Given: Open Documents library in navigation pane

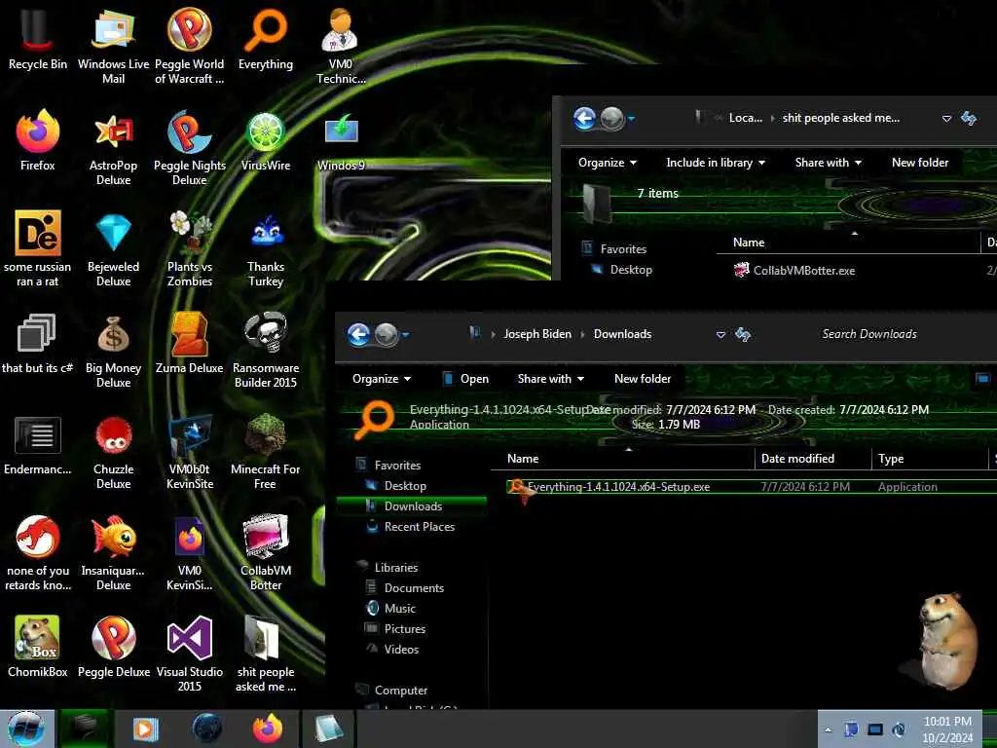Looking at the screenshot, I should click(413, 588).
